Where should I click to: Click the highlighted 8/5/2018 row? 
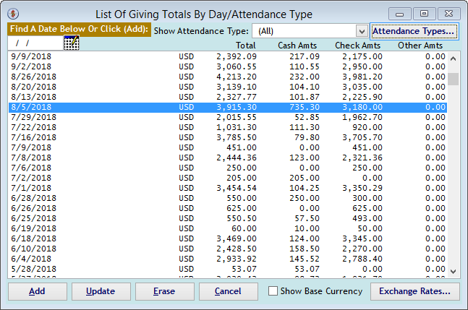click(227, 107)
